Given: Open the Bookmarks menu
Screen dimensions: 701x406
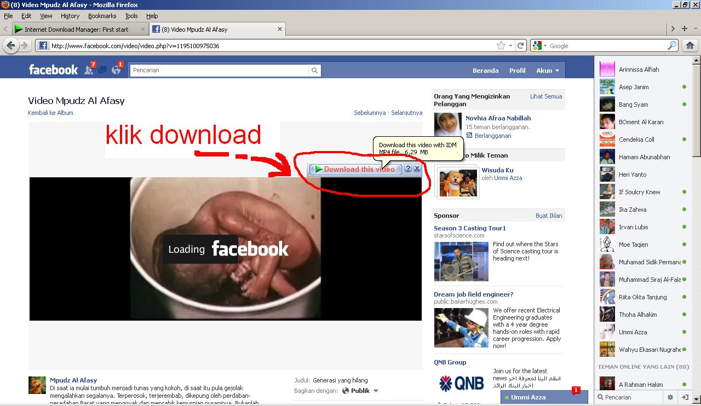Looking at the screenshot, I should point(102,16).
